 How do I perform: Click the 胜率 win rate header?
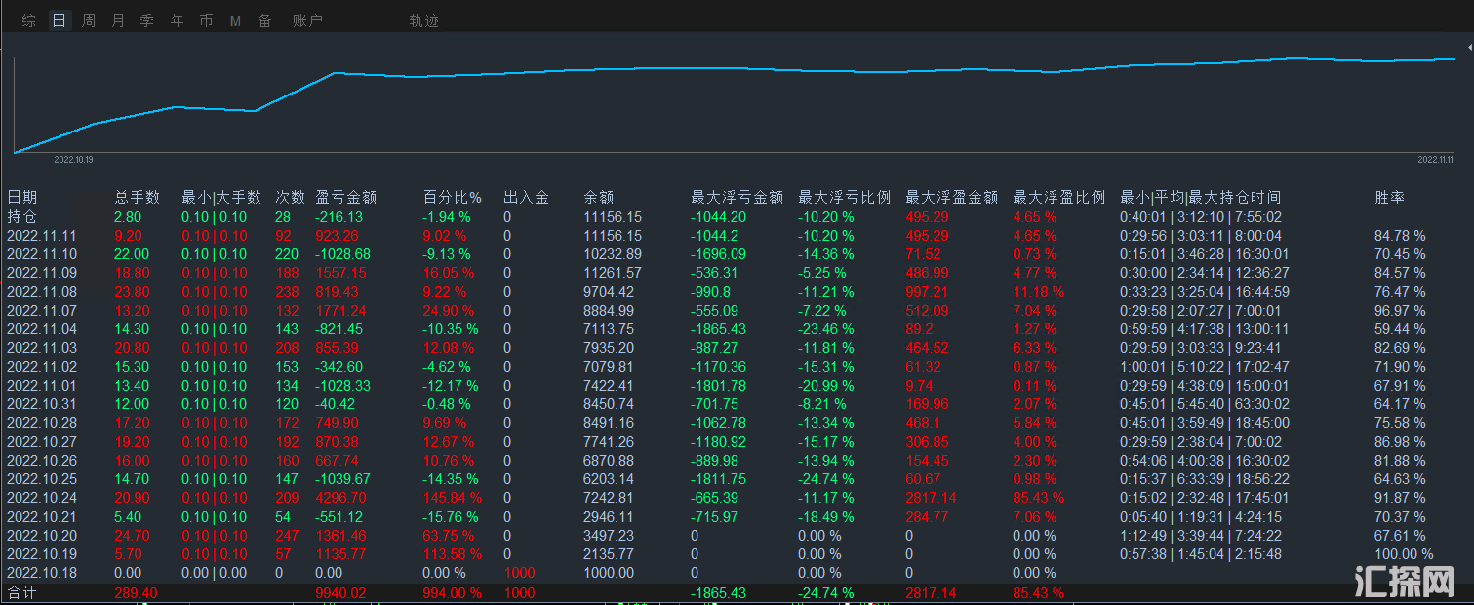[1389, 197]
